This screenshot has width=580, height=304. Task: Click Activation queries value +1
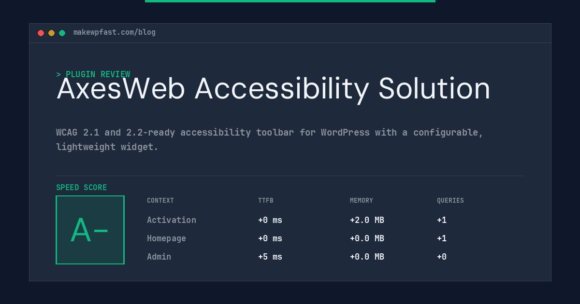442,220
